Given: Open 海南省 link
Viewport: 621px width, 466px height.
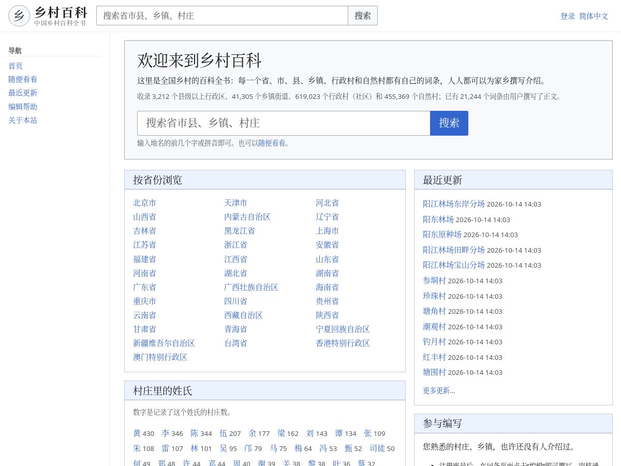Looking at the screenshot, I should coord(328,287).
